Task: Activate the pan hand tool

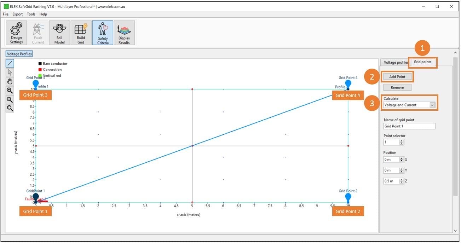Action: point(10,81)
